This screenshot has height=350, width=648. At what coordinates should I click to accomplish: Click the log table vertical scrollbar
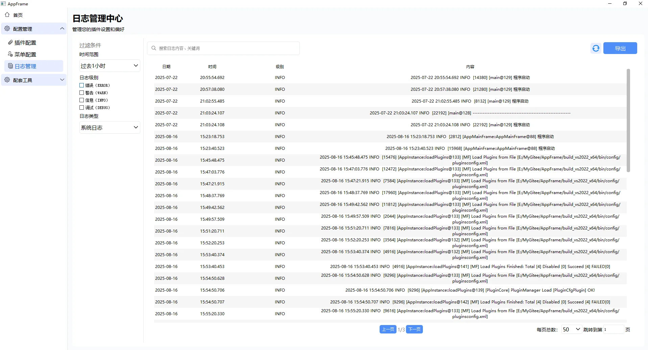pyautogui.click(x=628, y=120)
